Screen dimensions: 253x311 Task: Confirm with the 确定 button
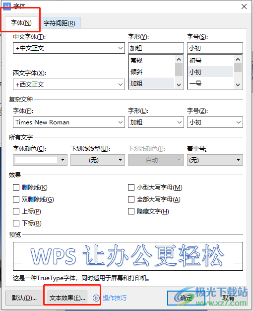point(186,298)
